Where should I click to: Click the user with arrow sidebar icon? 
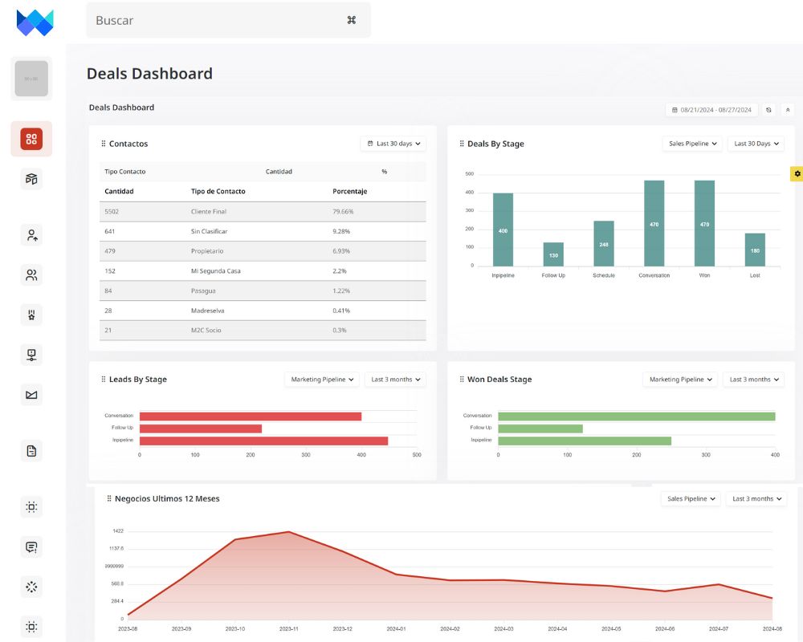point(31,235)
